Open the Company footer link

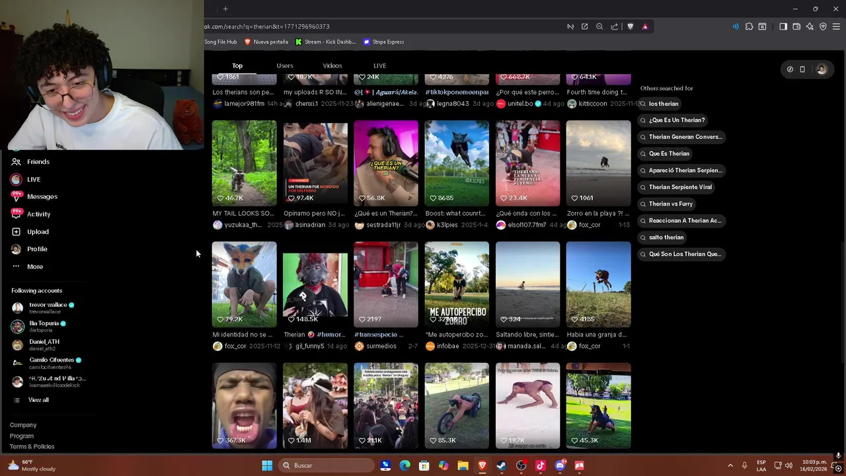[23, 425]
